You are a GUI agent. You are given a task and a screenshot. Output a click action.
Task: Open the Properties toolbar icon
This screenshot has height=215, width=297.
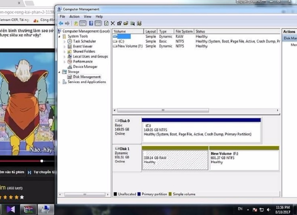click(119, 23)
